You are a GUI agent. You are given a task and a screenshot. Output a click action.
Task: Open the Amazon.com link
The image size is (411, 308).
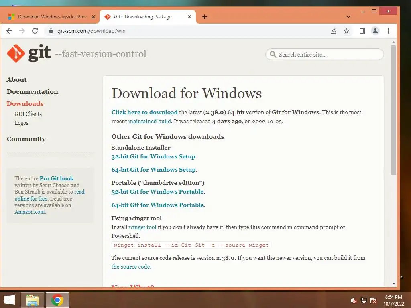tap(30, 212)
